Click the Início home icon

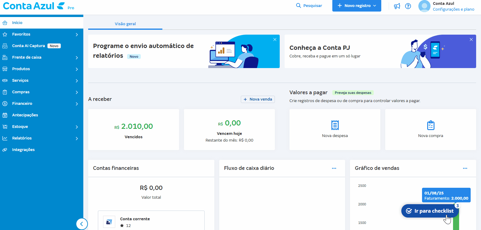pyautogui.click(x=5, y=23)
